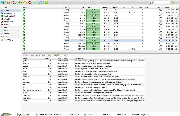Click the disk space icon in status bar
The image size is (180, 116).
click(x=19, y=115)
